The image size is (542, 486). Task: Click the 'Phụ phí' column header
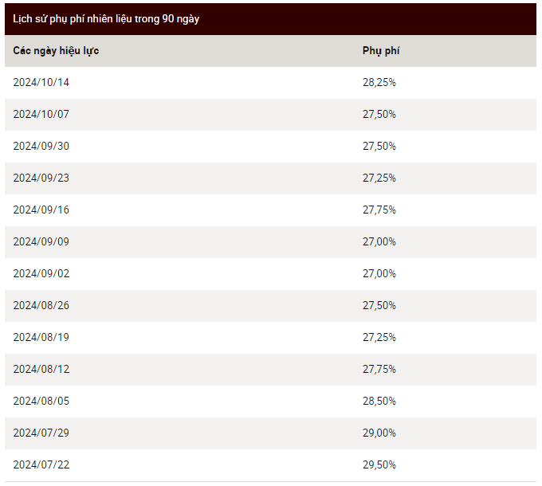coord(381,51)
